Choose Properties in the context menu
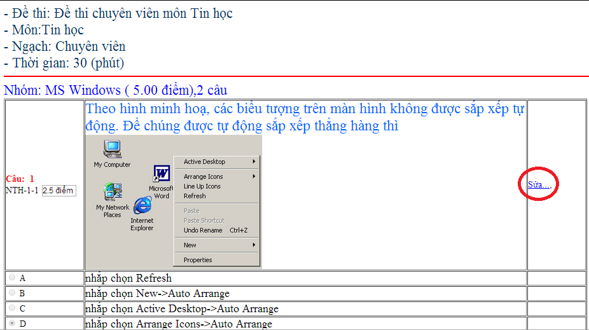Image resolution: width=589 pixels, height=330 pixels. [x=216, y=260]
